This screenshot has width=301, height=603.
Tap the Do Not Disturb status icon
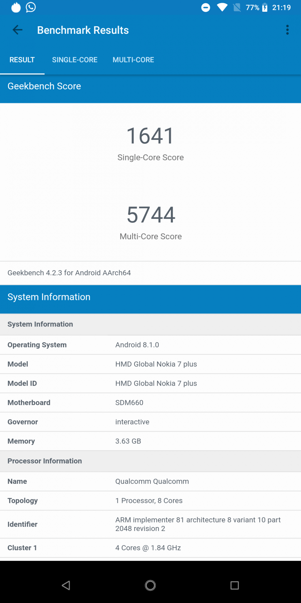coord(206,8)
